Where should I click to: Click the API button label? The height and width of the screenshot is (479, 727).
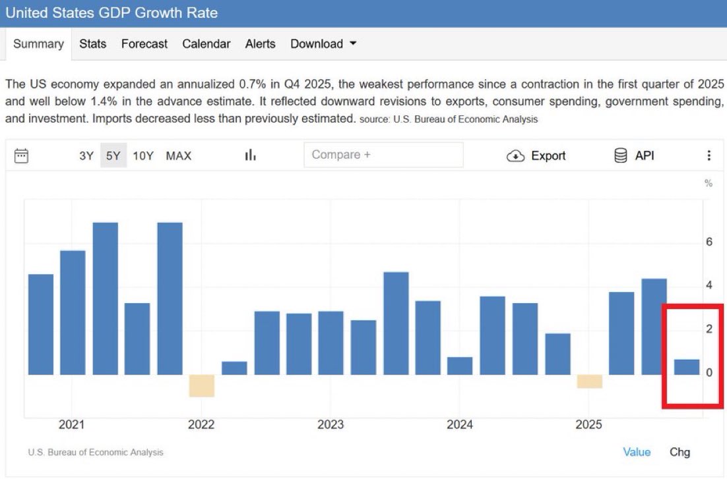tap(645, 155)
